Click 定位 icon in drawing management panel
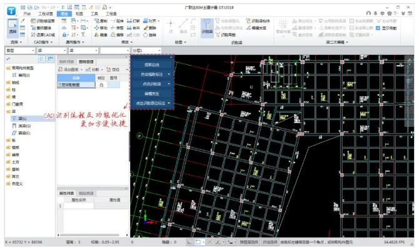419x248 pixels. 108,70
